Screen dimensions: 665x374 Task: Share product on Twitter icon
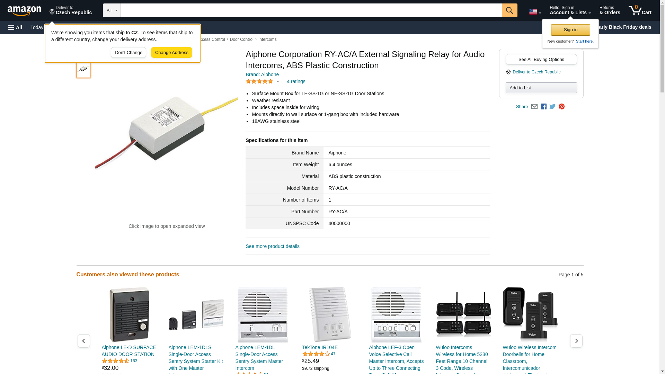point(552,107)
